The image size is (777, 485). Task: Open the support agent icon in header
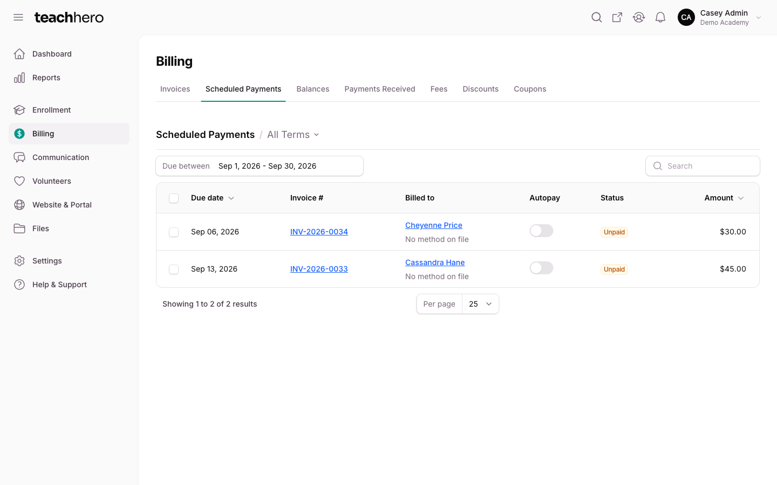(x=639, y=17)
